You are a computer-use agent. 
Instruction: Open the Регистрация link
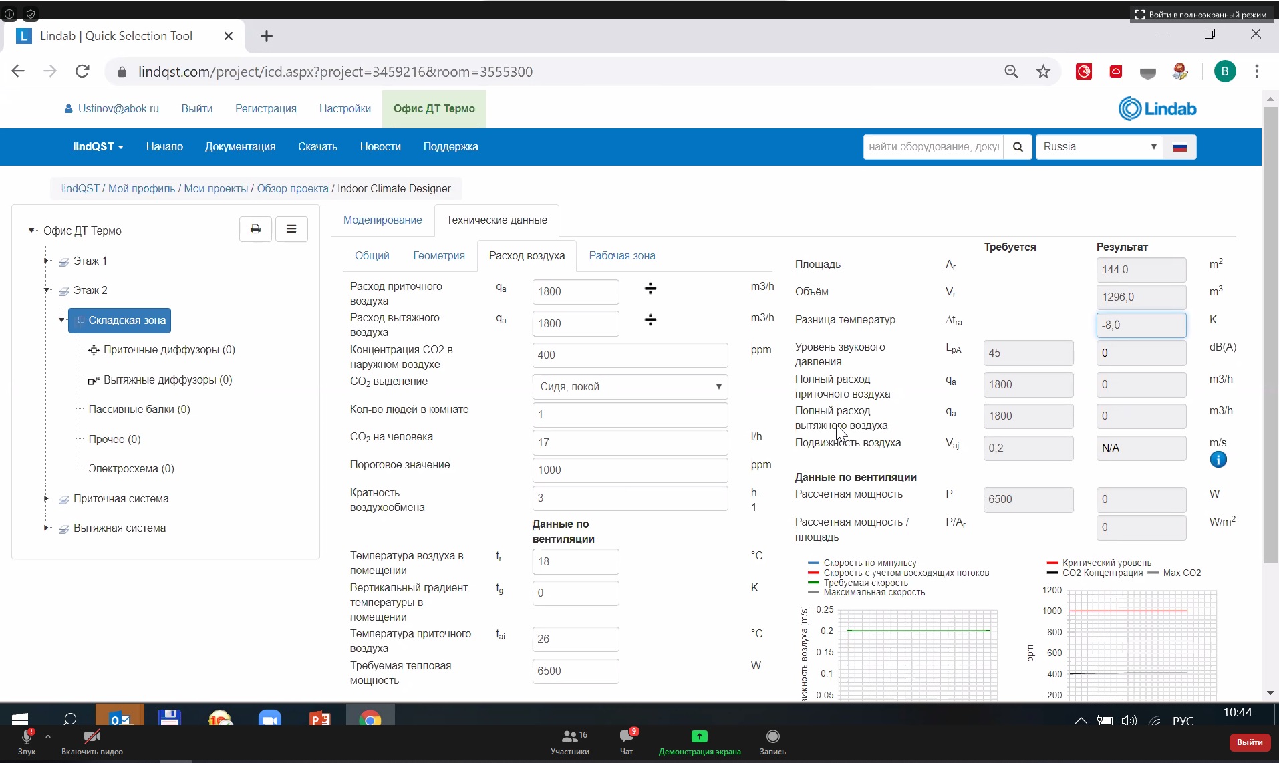pyautogui.click(x=266, y=109)
